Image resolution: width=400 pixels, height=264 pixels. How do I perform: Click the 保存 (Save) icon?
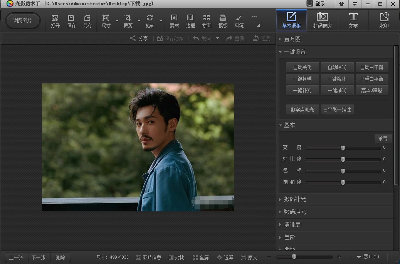[x=71, y=21]
